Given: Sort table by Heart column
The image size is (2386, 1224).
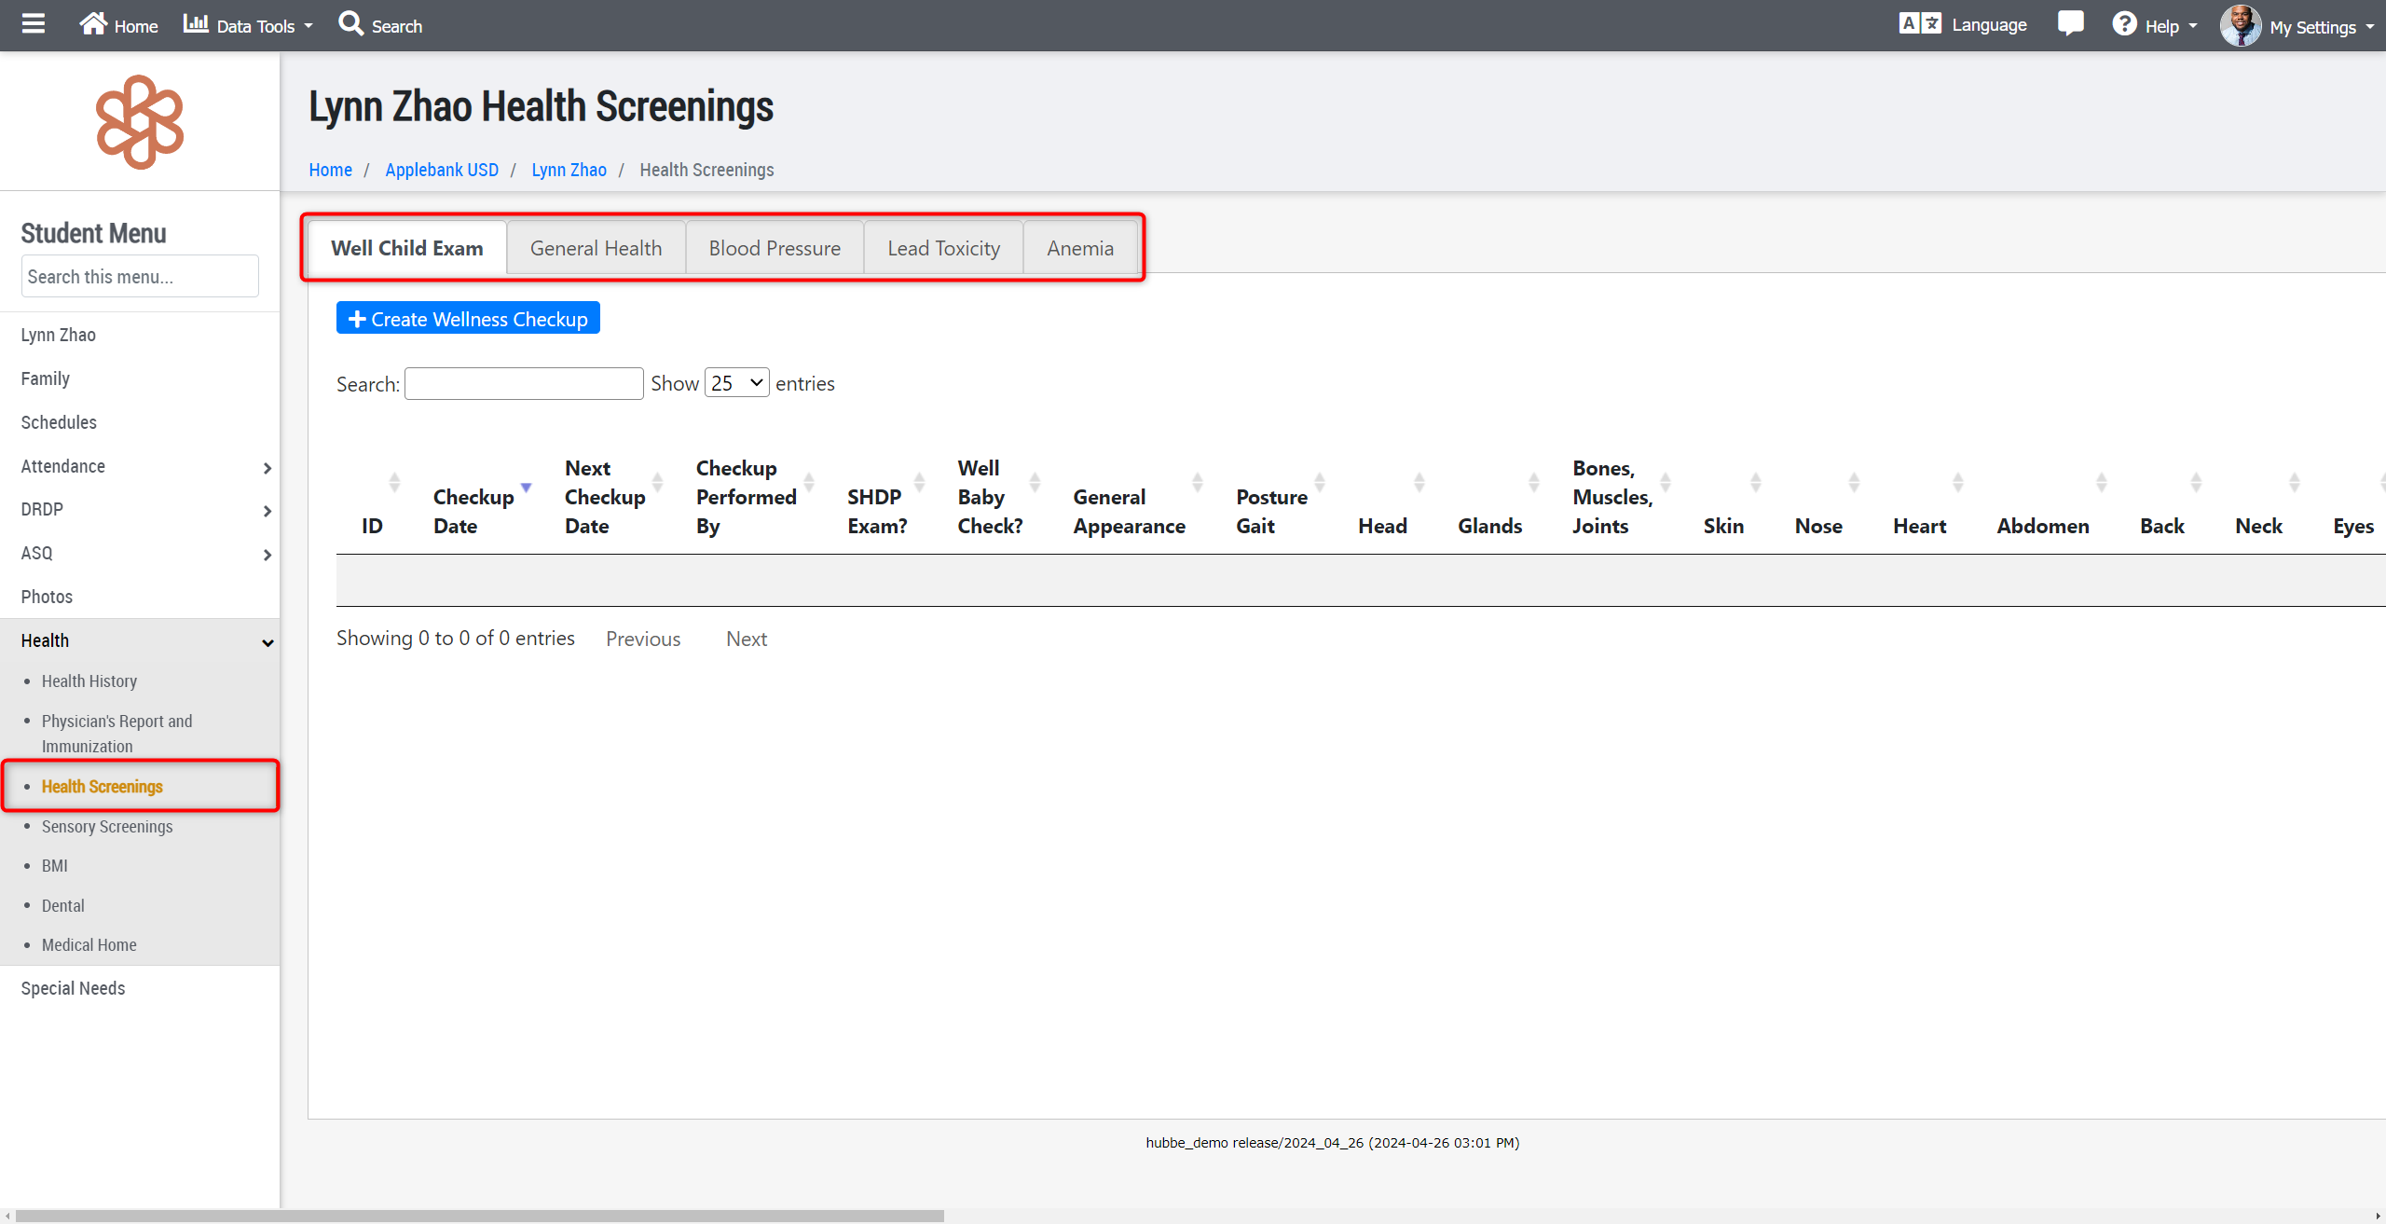Looking at the screenshot, I should [1920, 525].
